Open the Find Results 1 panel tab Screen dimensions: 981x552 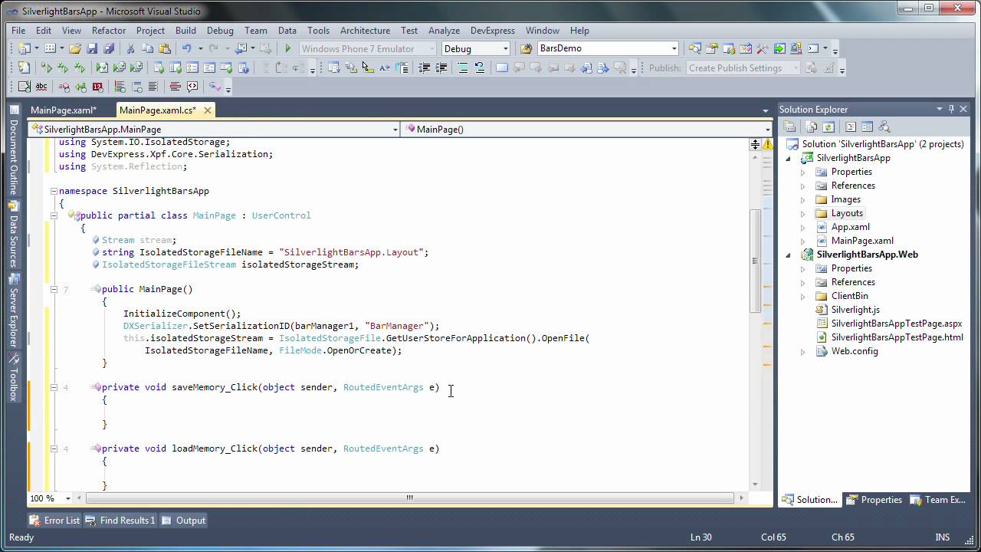120,521
